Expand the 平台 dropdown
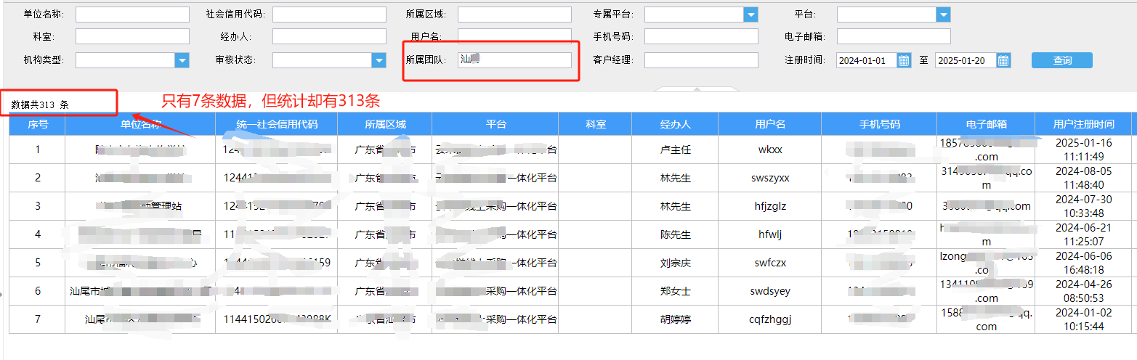1137x360 pixels. [x=943, y=15]
